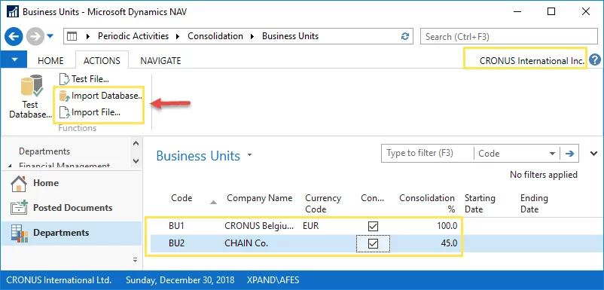Open the Posted Documents navigation pane
Viewport: 604px width, 290px height.
[72, 208]
